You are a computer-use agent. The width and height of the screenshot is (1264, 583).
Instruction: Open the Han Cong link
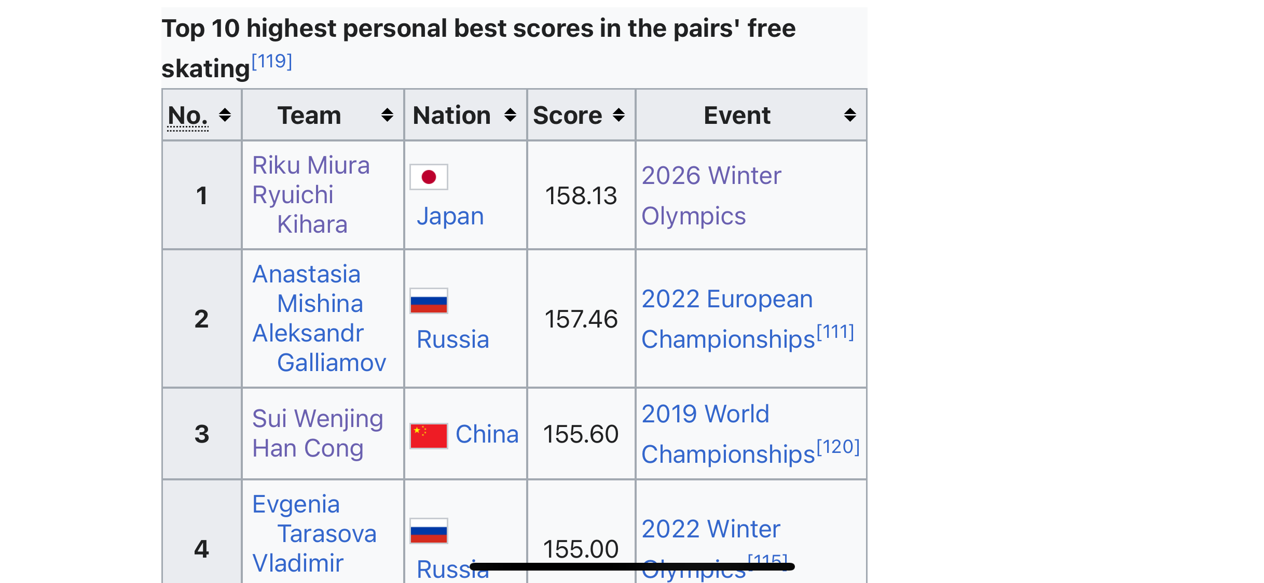click(x=308, y=449)
